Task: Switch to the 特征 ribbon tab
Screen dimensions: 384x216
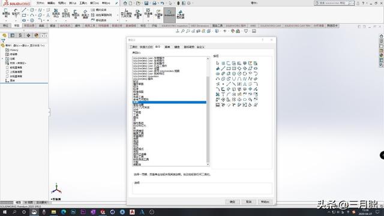Action: pyautogui.click(x=5, y=25)
